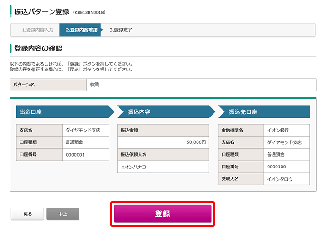The height and width of the screenshot is (233, 327).
Task: Select step 2.登録内容確認 tab
Action: (x=81, y=30)
